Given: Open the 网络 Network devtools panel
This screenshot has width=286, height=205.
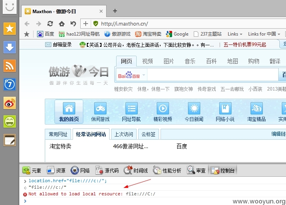Looking at the screenshot, I should [x=80, y=171].
